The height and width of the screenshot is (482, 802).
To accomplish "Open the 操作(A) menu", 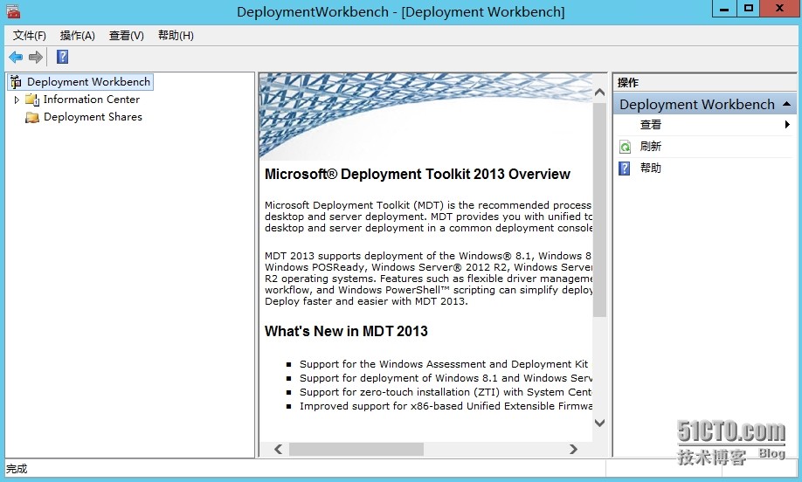I will pyautogui.click(x=77, y=35).
